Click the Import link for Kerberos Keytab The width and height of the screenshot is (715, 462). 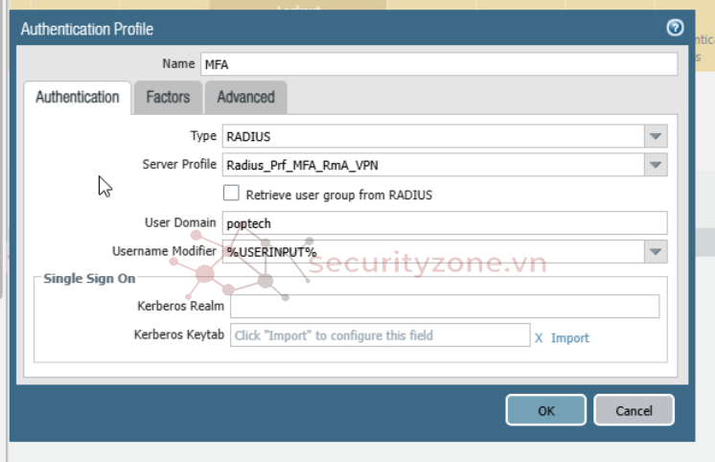click(569, 337)
